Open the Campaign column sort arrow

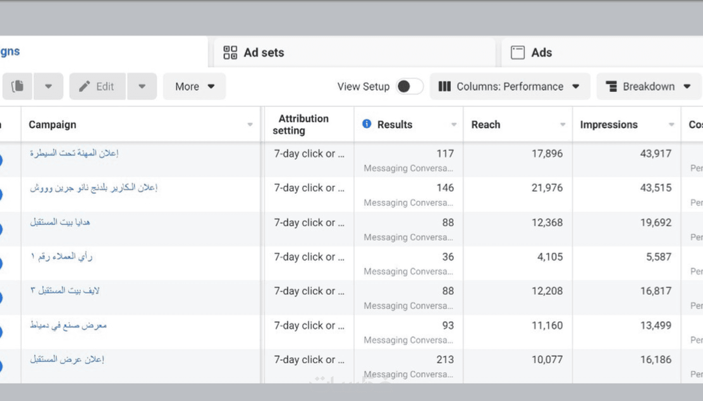[x=250, y=124]
